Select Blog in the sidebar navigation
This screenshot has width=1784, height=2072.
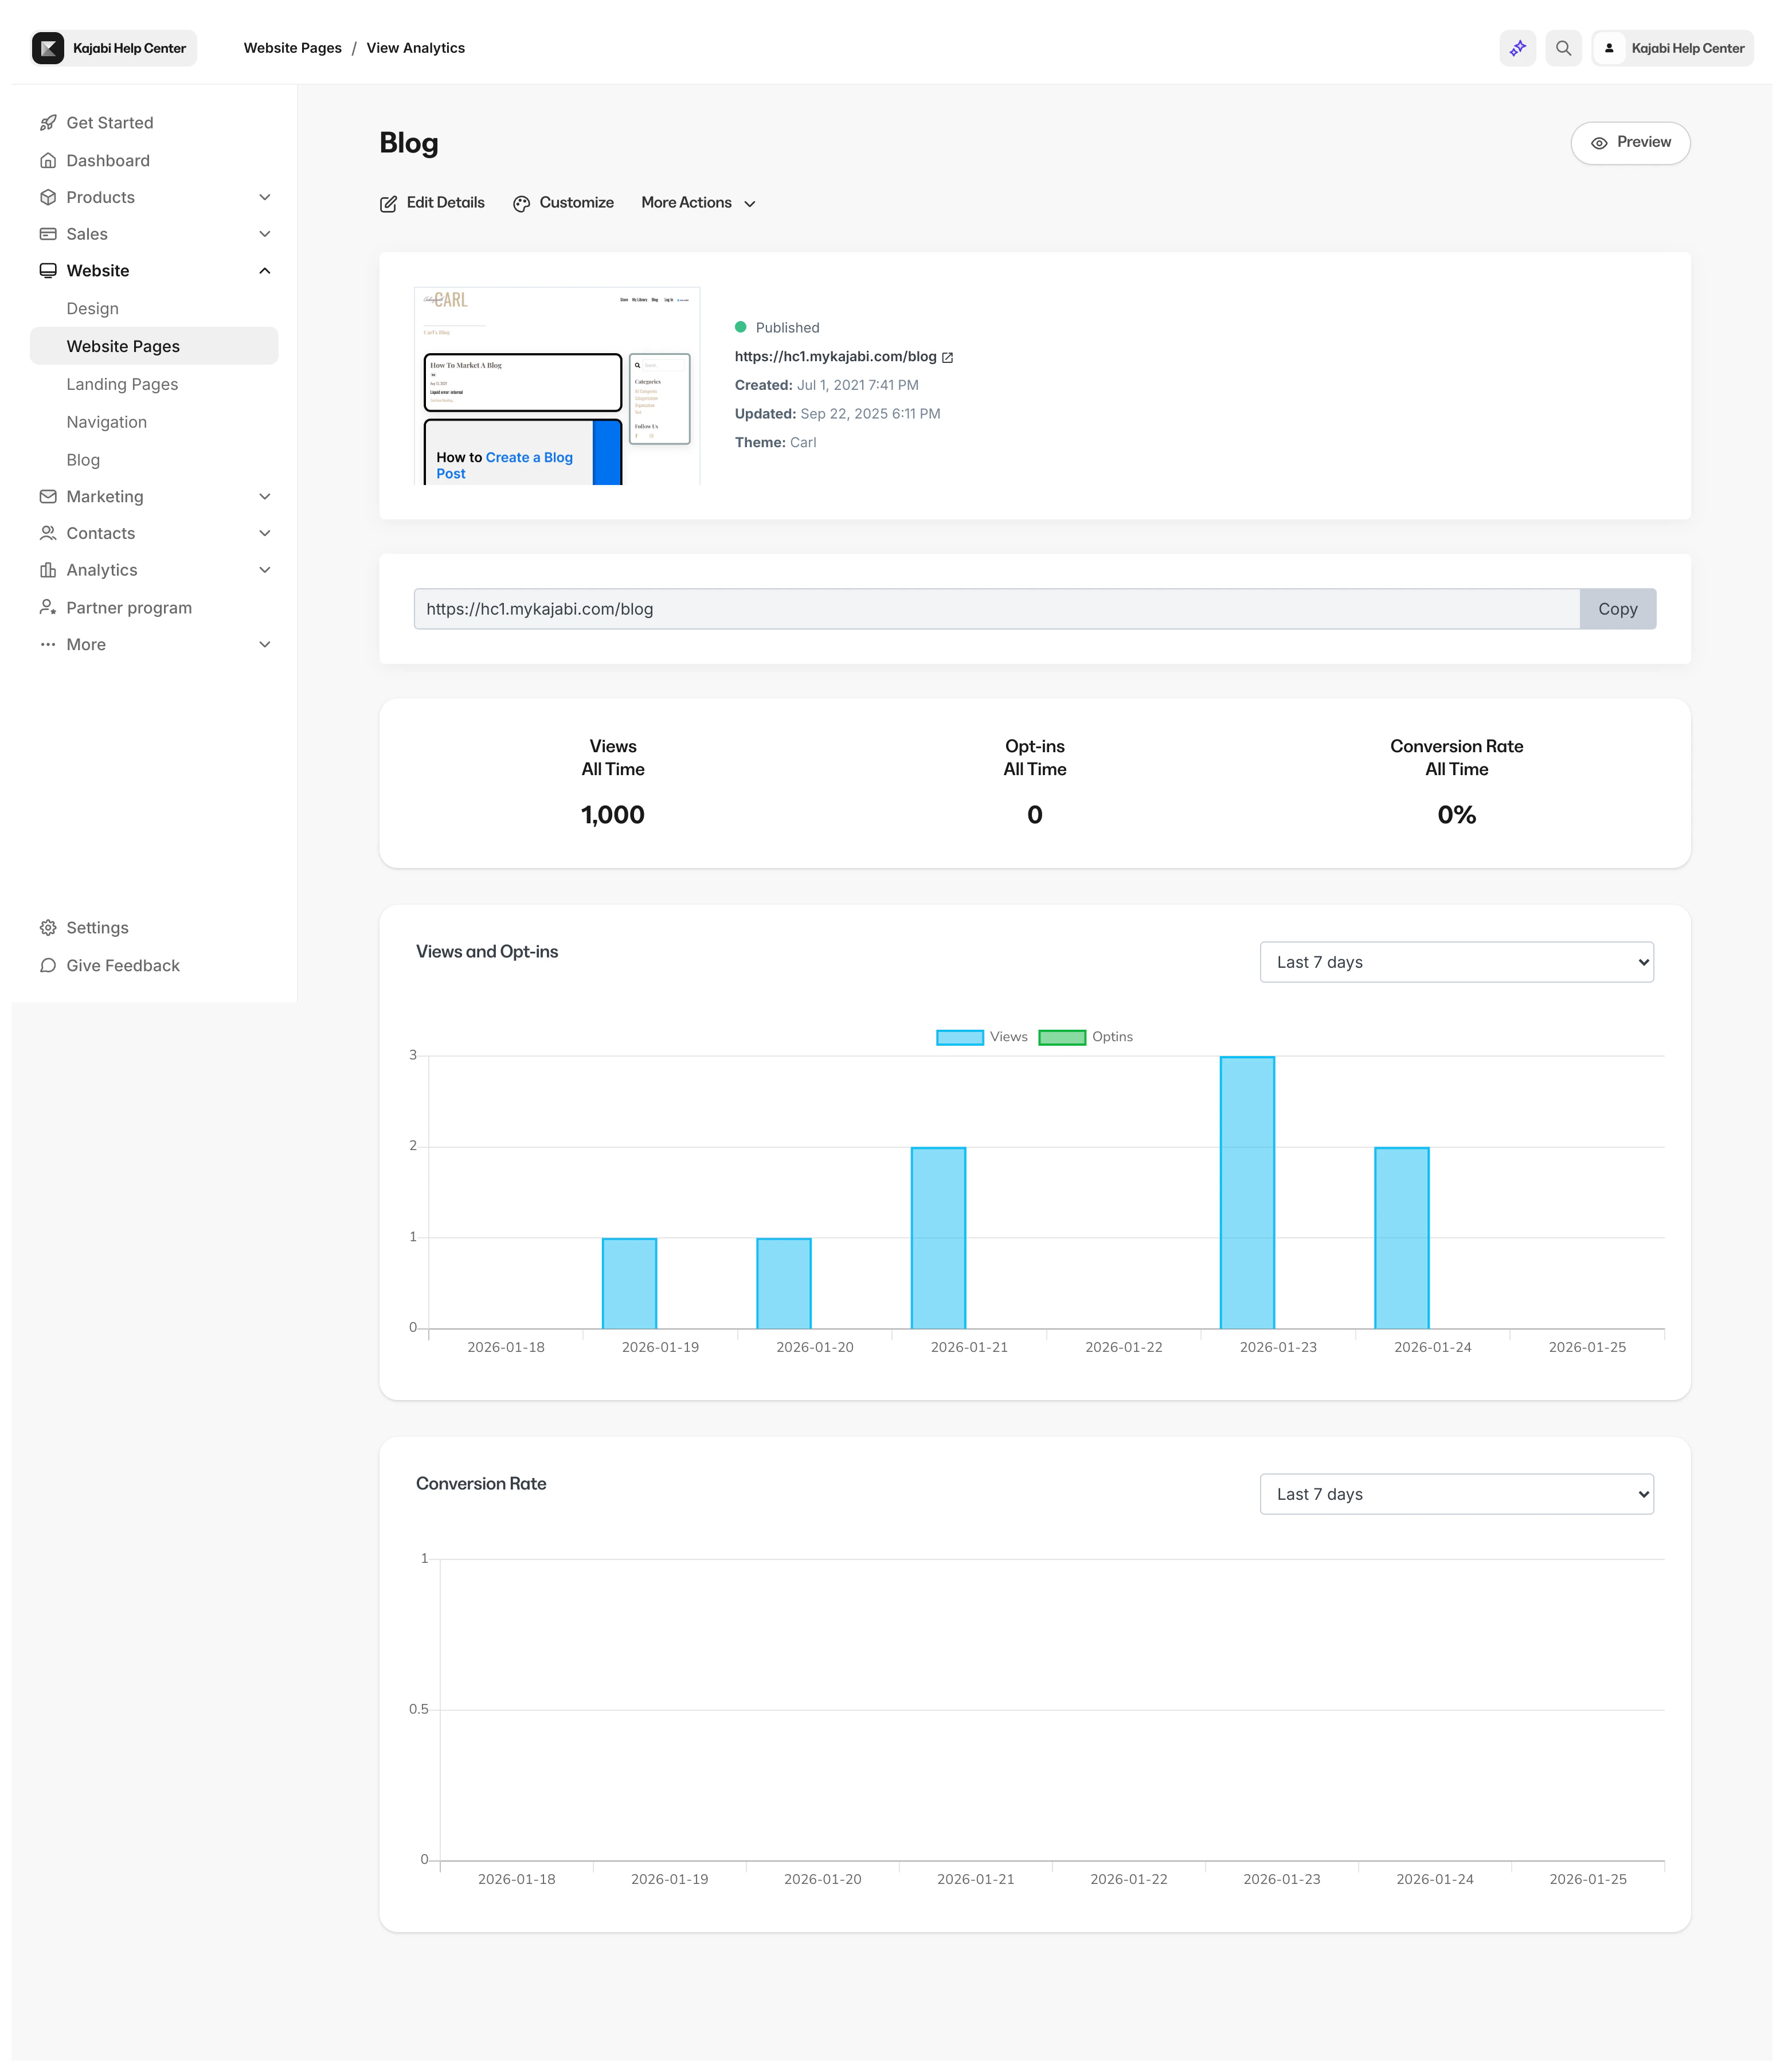[83, 459]
